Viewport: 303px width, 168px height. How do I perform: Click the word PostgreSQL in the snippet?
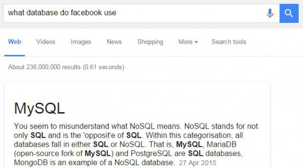(151, 154)
